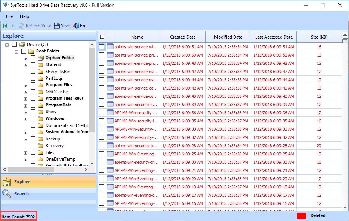349x221 pixels.
Task: Open the File menu
Action: click(9, 16)
